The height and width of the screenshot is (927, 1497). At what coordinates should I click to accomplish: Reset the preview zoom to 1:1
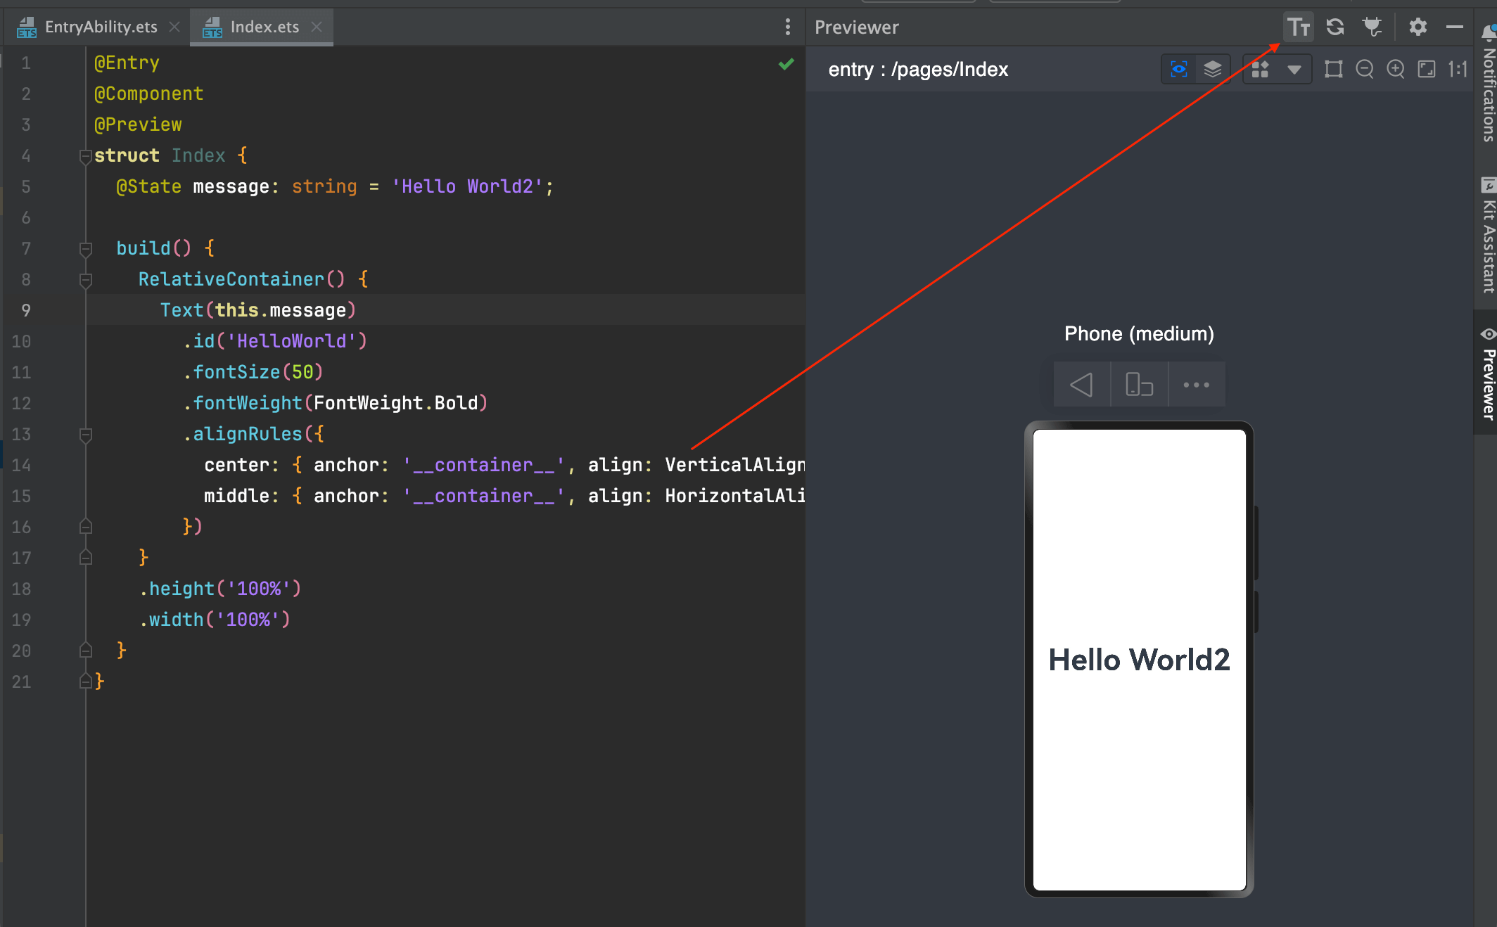(x=1458, y=69)
